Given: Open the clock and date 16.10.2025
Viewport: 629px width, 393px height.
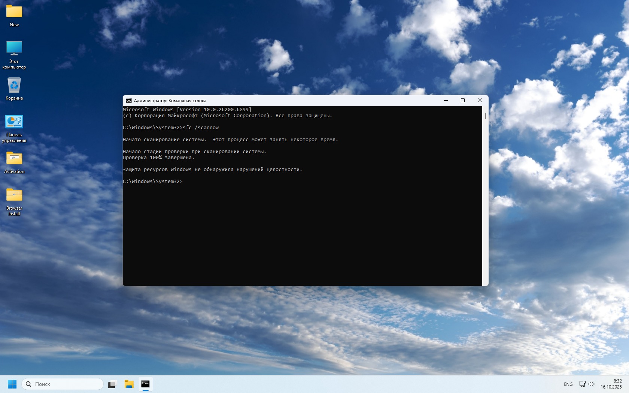Looking at the screenshot, I should click(x=611, y=384).
